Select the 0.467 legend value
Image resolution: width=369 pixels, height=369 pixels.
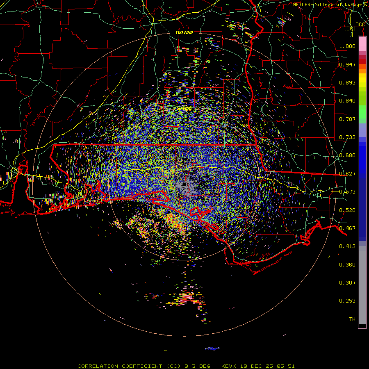click(347, 228)
